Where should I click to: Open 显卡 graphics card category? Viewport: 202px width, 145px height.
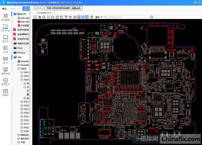[5, 60]
